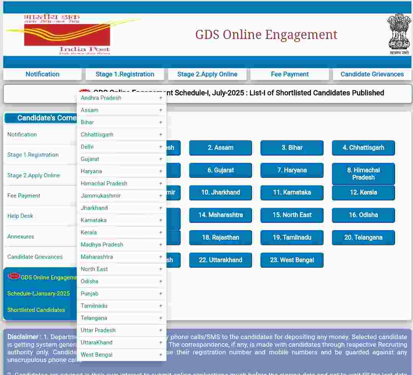Image resolution: width=413 pixels, height=375 pixels.
Task: Select Karnataka in the dropdown list
Action: pyautogui.click(x=122, y=220)
